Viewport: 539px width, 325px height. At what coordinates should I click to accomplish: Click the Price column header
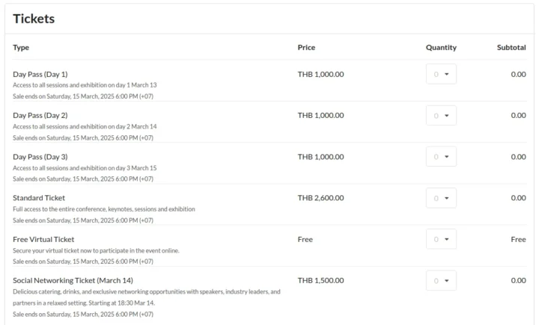(x=306, y=48)
